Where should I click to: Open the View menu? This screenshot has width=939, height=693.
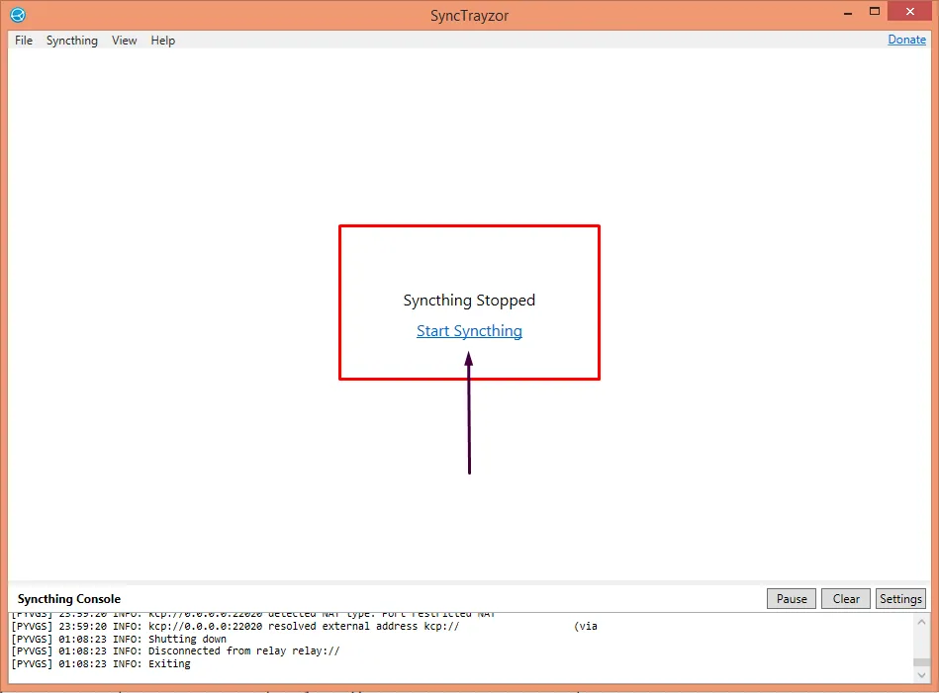(124, 41)
